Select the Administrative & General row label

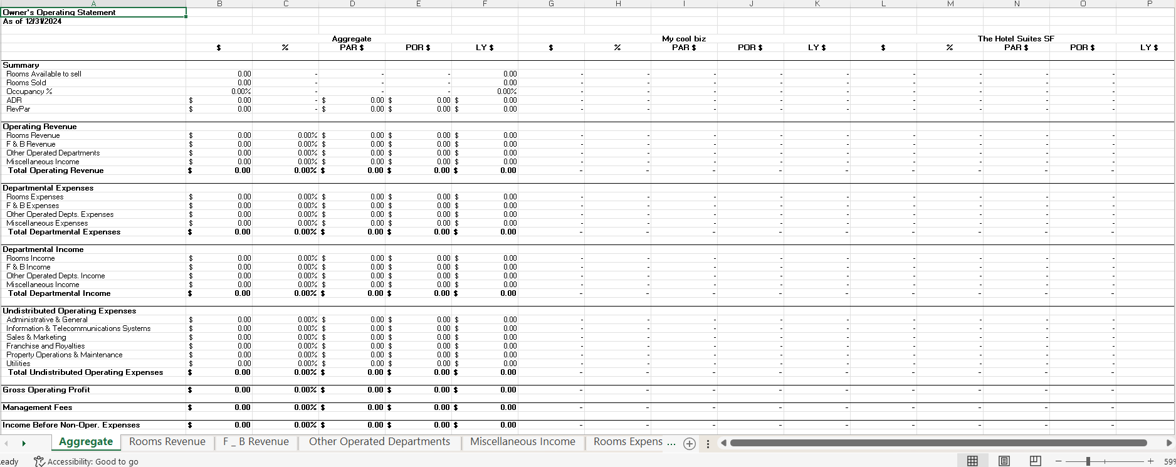(47, 320)
